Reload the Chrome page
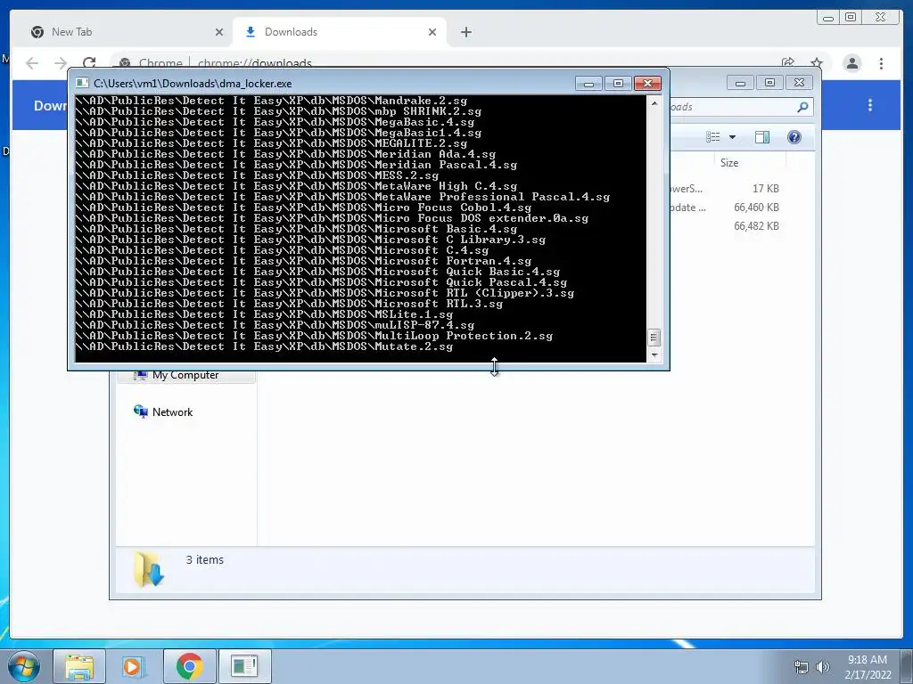The height and width of the screenshot is (684, 913). click(x=89, y=63)
